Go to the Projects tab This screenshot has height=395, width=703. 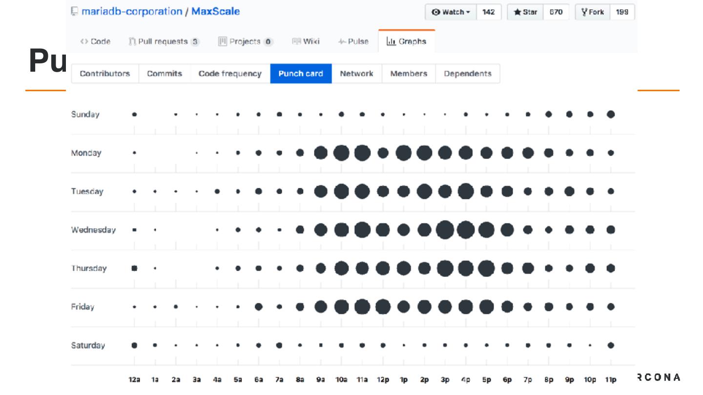click(x=246, y=41)
